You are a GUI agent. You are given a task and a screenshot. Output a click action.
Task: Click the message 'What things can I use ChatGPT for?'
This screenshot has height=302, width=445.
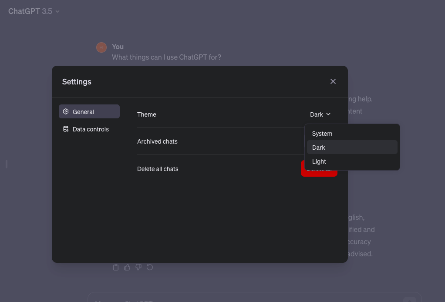coord(166,57)
